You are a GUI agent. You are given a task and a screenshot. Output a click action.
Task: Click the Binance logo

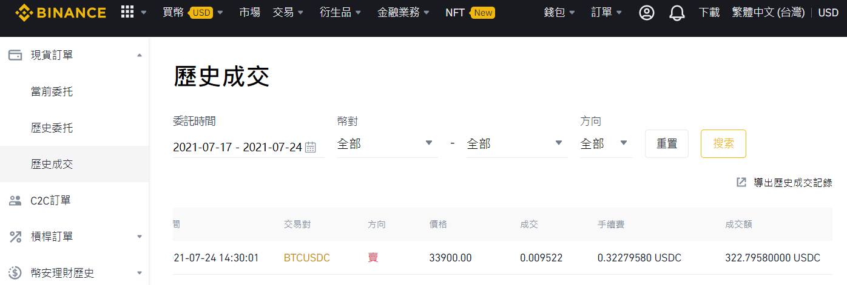coord(61,12)
